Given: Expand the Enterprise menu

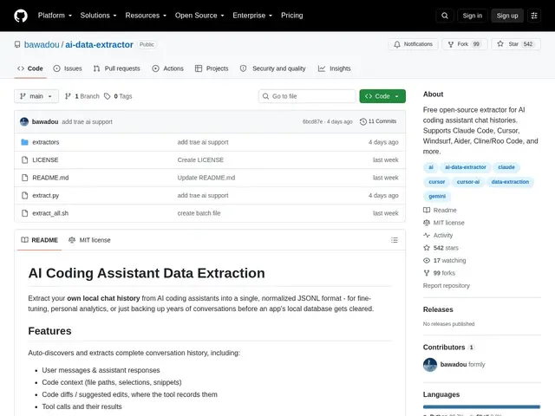Looking at the screenshot, I should point(252,16).
